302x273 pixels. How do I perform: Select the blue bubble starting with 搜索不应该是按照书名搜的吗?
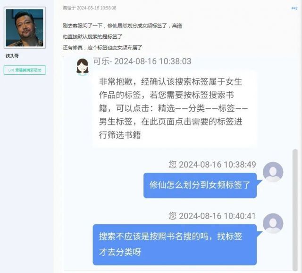175,245
